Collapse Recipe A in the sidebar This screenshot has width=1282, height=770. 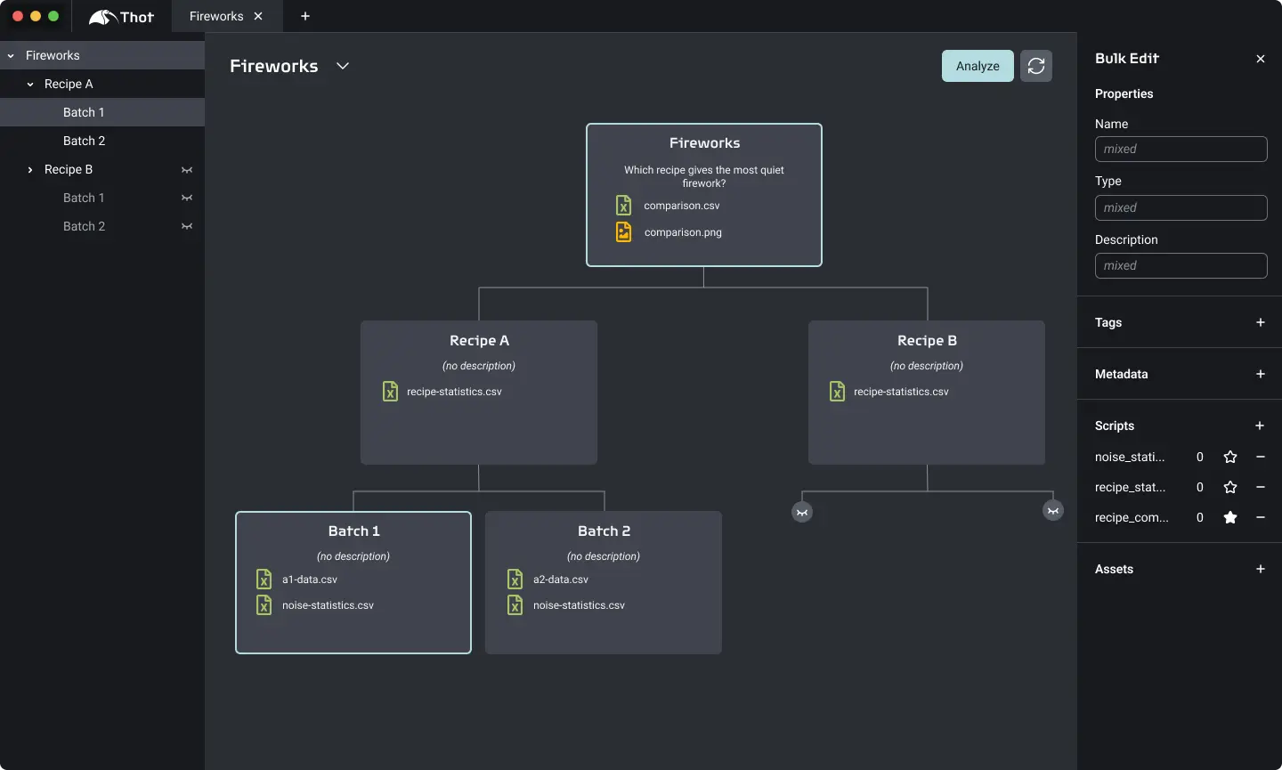[30, 84]
